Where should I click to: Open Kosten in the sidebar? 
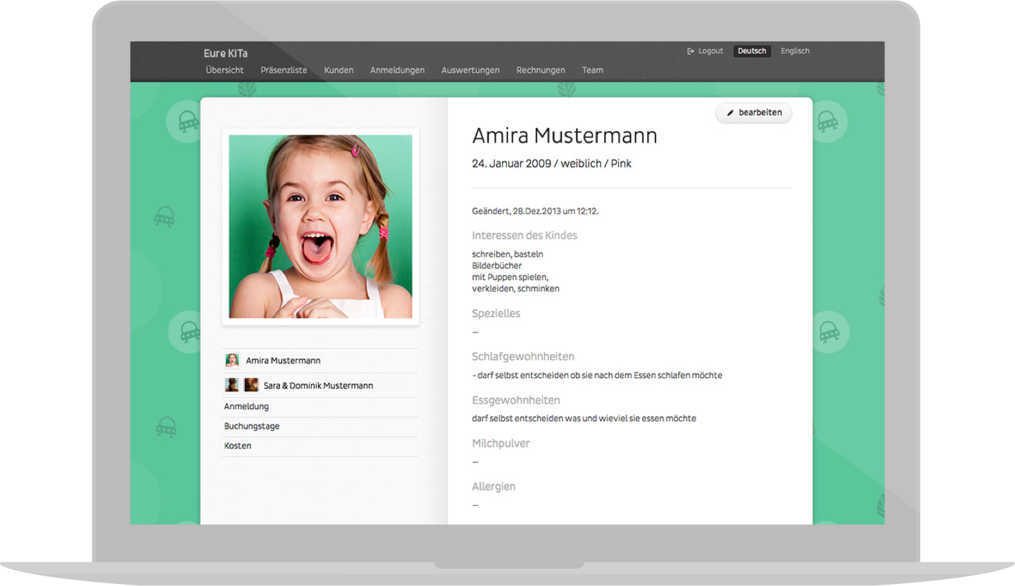click(x=238, y=446)
